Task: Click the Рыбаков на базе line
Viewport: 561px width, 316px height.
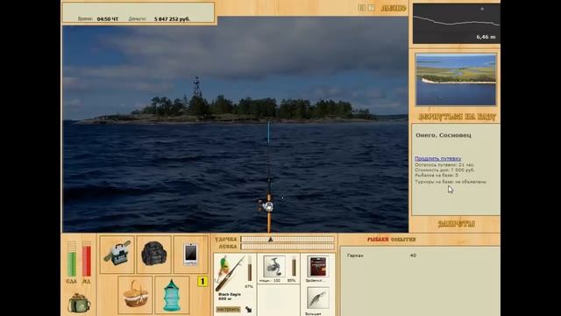Action: [x=437, y=176]
